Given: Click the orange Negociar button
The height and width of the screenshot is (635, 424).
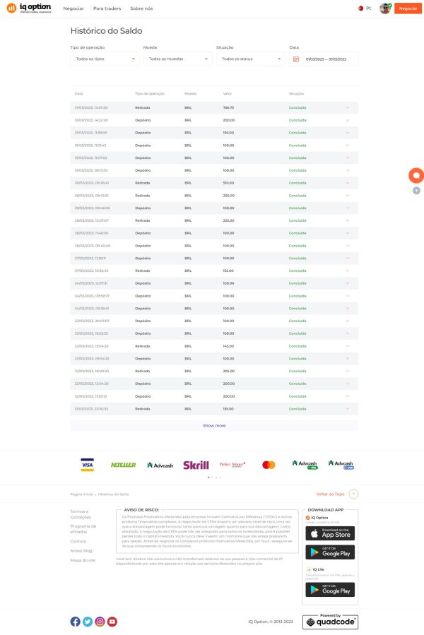Looking at the screenshot, I should 408,8.
